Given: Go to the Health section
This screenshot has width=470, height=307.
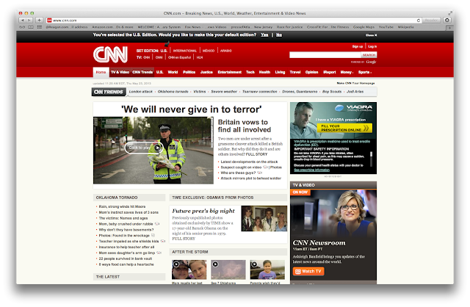Looking at the screenshot, I should 264,72.
